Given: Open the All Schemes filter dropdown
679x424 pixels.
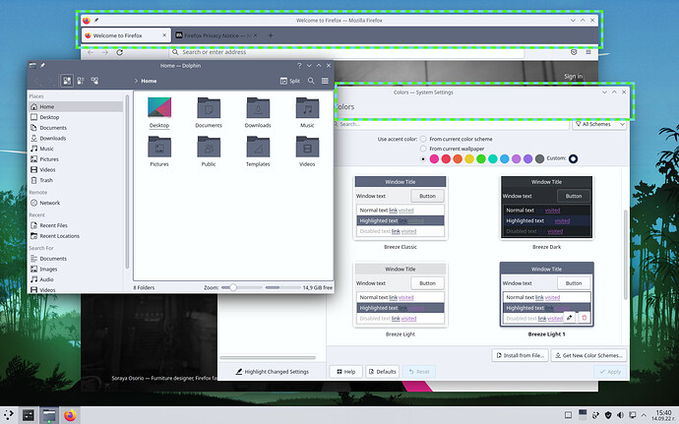Looking at the screenshot, I should pyautogui.click(x=599, y=124).
